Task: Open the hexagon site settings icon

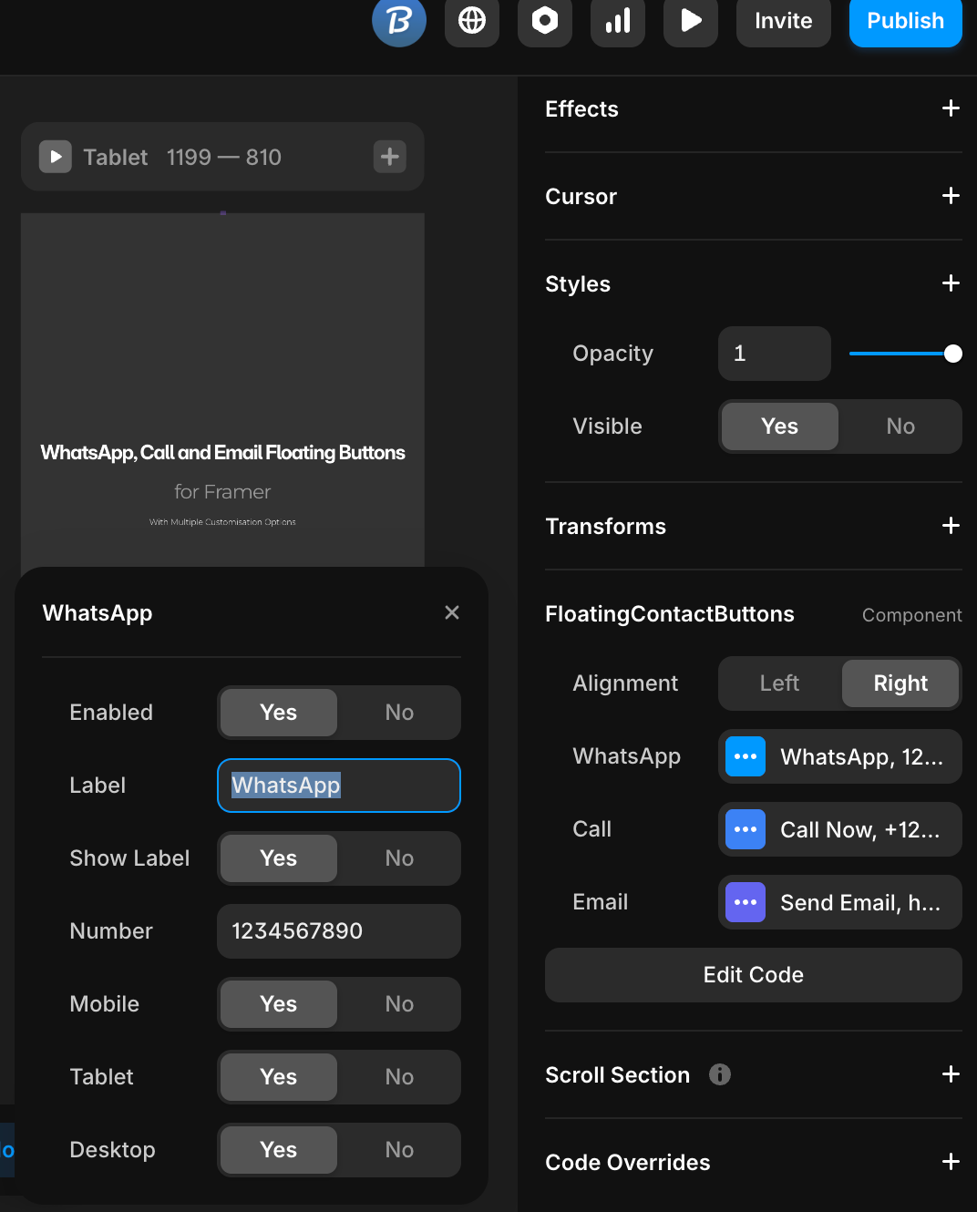Action: coord(544,20)
